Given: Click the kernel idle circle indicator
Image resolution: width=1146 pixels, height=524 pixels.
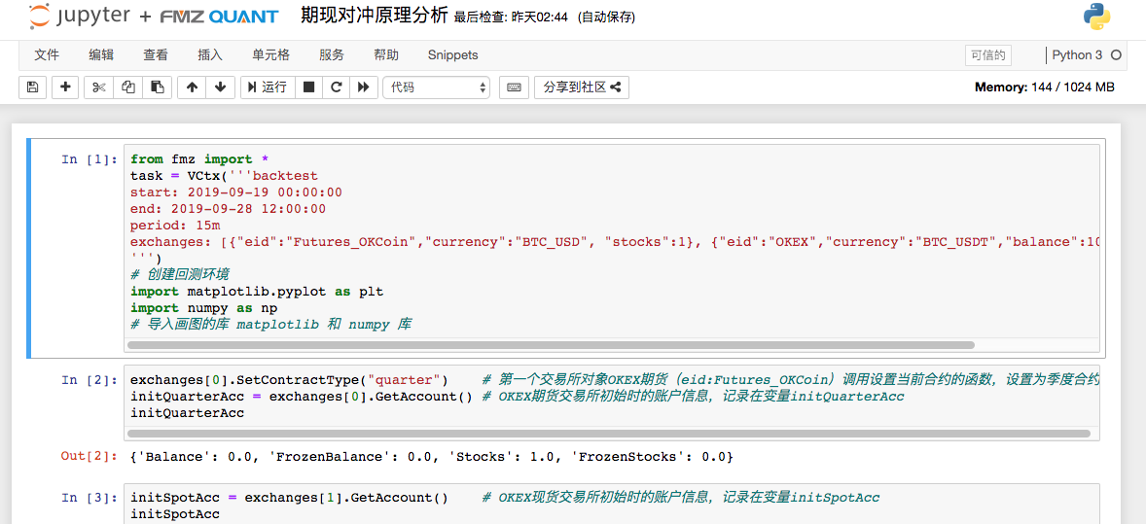Looking at the screenshot, I should coord(1115,54).
